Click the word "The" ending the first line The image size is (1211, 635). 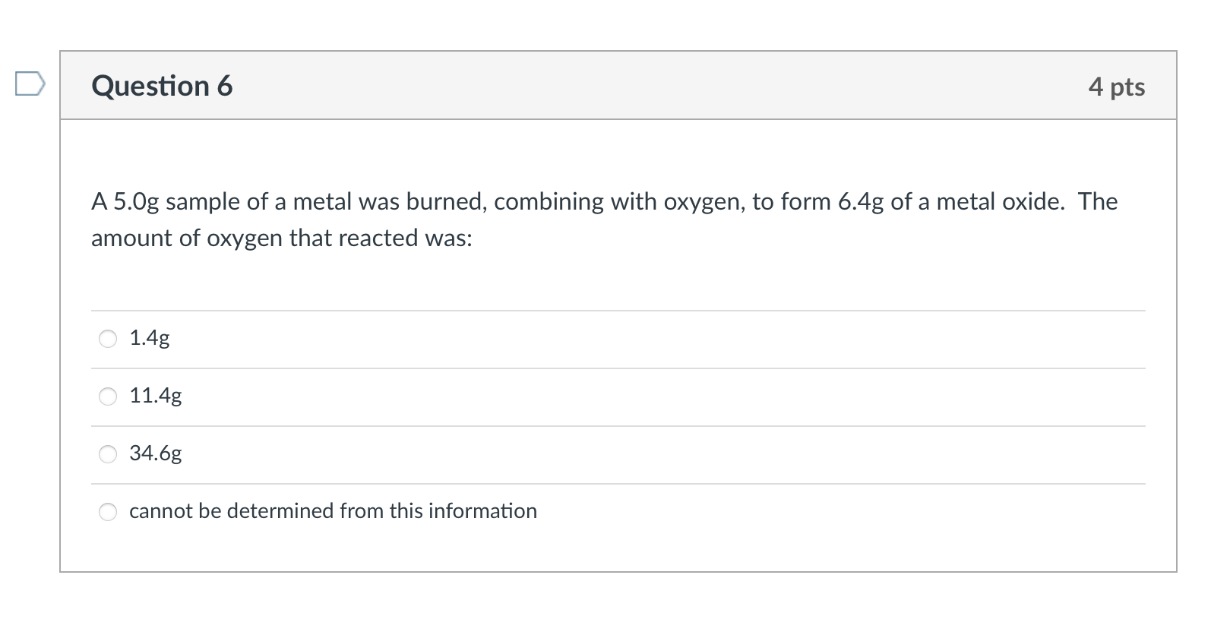click(1098, 202)
